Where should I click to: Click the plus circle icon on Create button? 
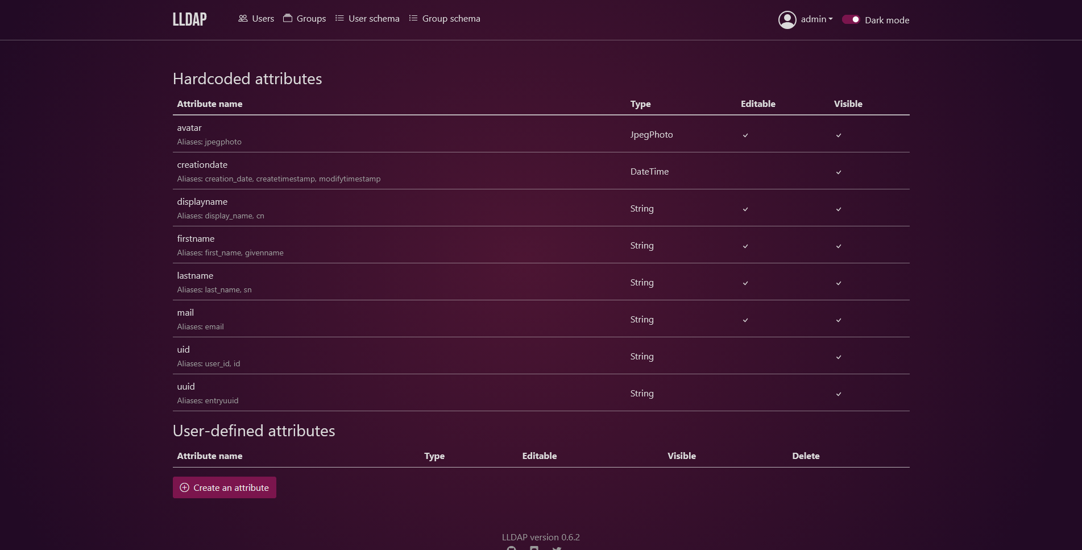pyautogui.click(x=184, y=487)
